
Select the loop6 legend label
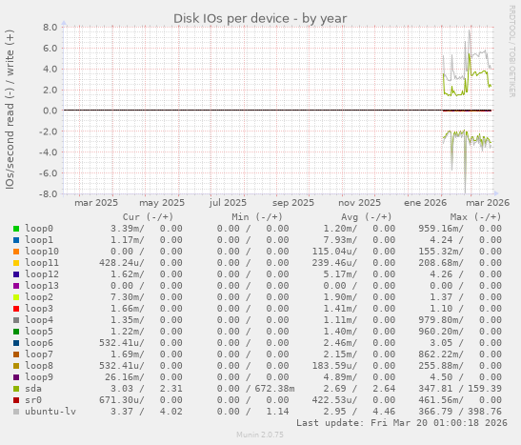pos(39,343)
